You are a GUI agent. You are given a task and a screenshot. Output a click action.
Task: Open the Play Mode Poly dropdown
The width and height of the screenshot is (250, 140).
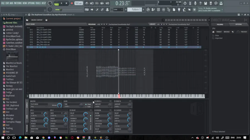tap(39, 107)
